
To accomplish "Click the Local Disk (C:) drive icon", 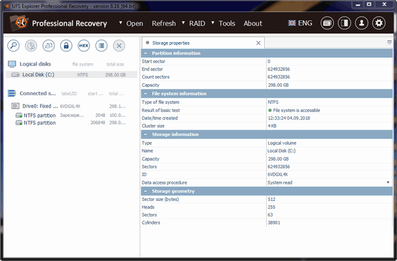I will coord(16,75).
